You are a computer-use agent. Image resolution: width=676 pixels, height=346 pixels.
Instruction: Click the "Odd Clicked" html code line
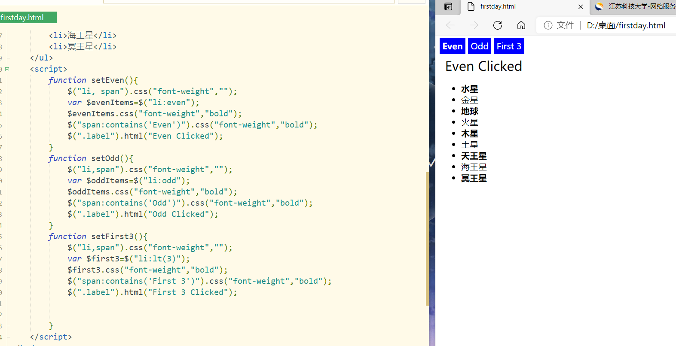click(x=143, y=214)
